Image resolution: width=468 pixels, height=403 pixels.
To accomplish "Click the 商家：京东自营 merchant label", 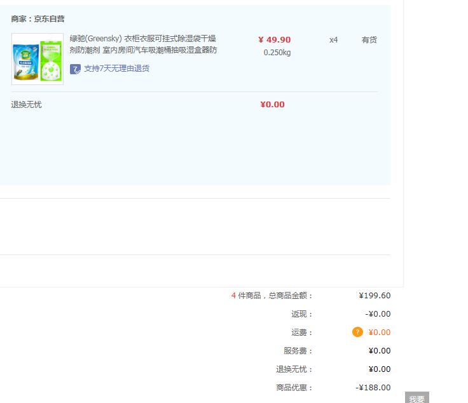I will 38,19.
